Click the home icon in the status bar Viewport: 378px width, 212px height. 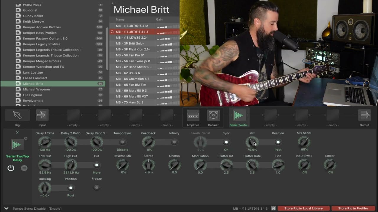[273, 208]
